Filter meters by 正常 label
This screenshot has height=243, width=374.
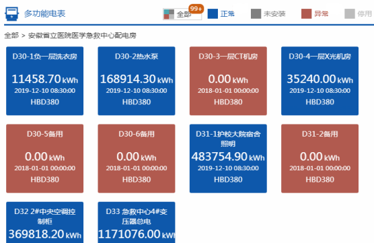[227, 14]
